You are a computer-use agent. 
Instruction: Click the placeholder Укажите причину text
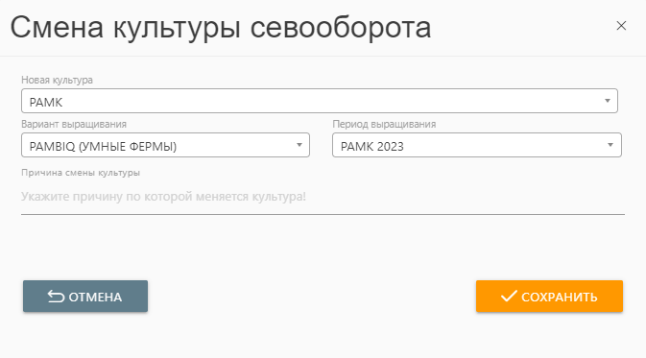click(x=163, y=197)
